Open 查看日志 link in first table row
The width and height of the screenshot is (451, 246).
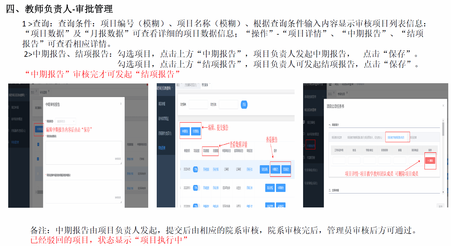tap(249, 169)
